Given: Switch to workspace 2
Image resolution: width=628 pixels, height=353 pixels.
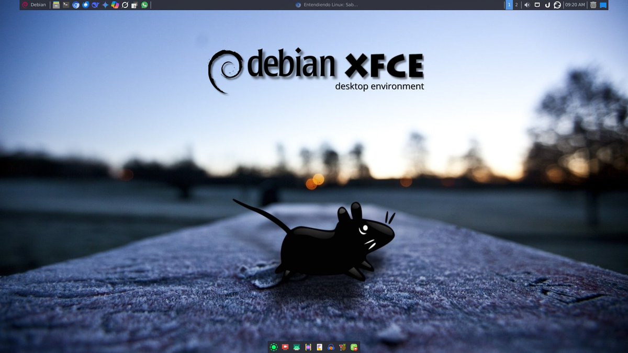Looking at the screenshot, I should (x=517, y=5).
